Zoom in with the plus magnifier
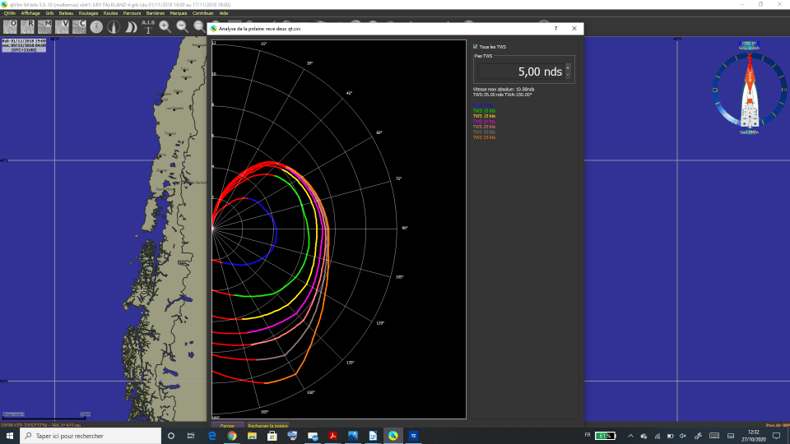 pyautogui.click(x=165, y=26)
